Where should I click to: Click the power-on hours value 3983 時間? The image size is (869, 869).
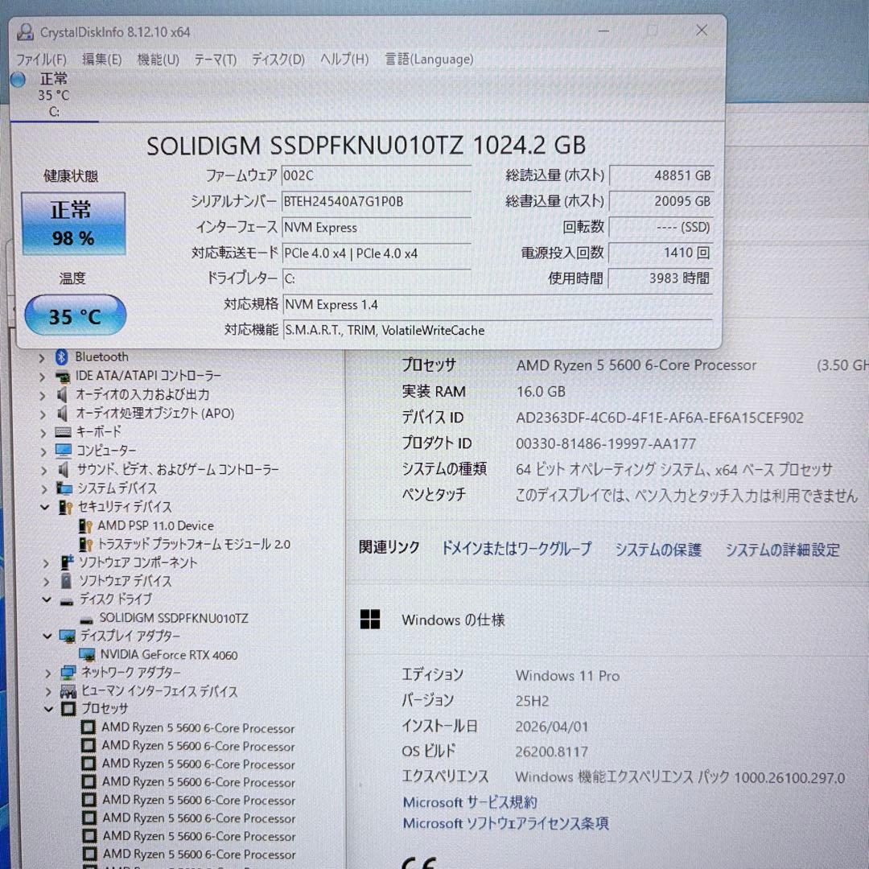coord(661,278)
